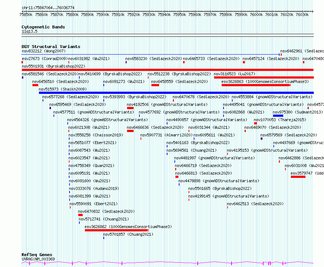
Task: Click the nsv5651077 (Ebert2021) label
Action: pyautogui.click(x=92, y=143)
